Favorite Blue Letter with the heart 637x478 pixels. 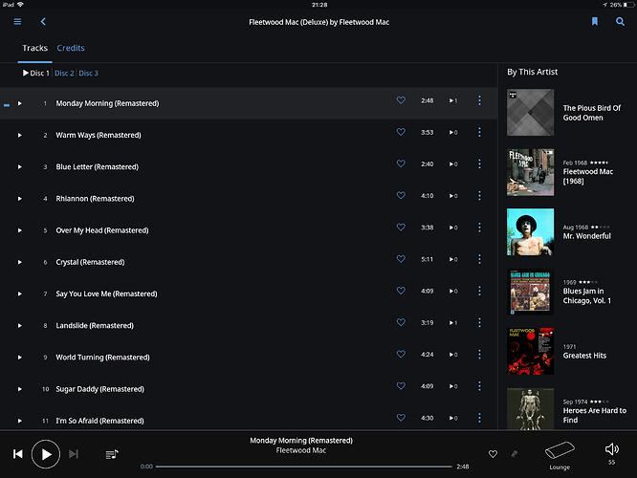pyautogui.click(x=401, y=163)
